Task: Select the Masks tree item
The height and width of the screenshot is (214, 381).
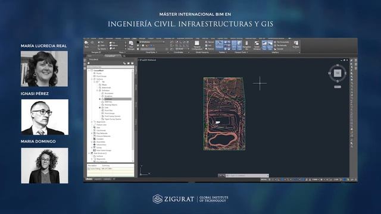Action: (104, 84)
